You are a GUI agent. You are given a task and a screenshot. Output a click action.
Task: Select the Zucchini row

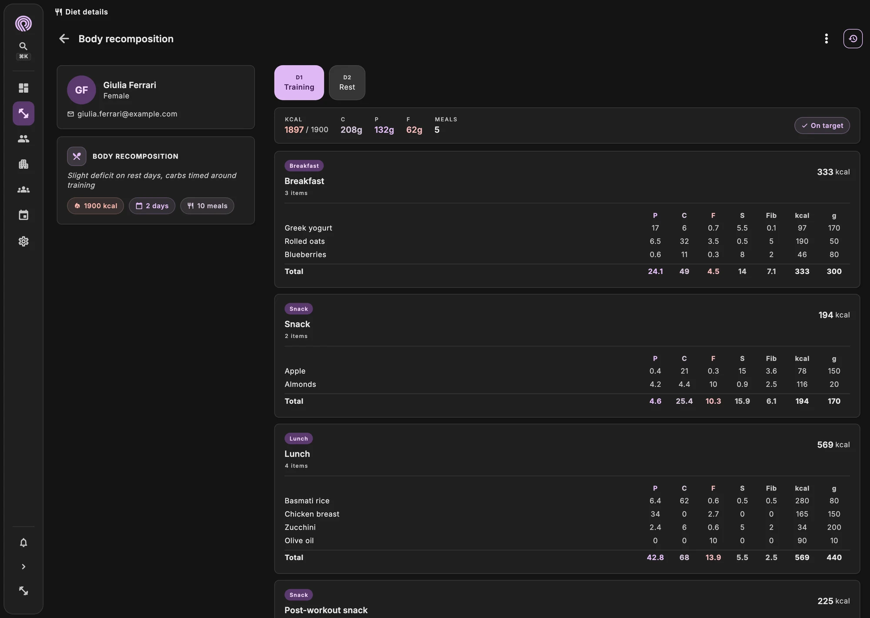[x=567, y=528]
